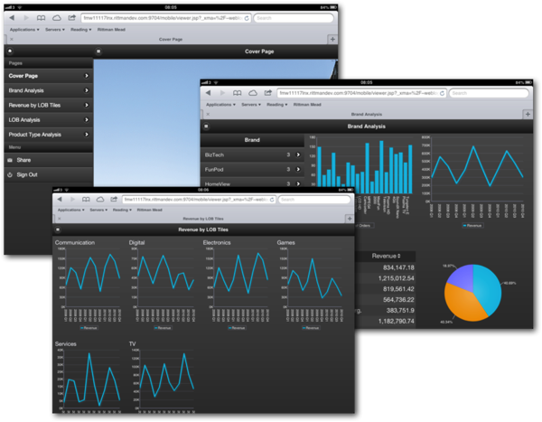Open Rittman Mead bookmark in Cover Page window
The image size is (542, 422).
(111, 30)
